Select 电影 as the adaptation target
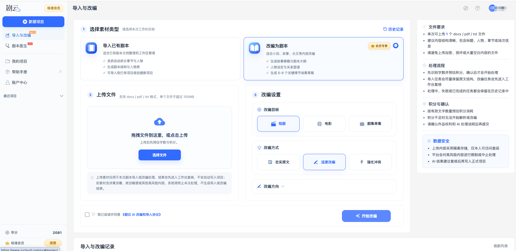The height and width of the screenshot is (251, 516). (324, 124)
